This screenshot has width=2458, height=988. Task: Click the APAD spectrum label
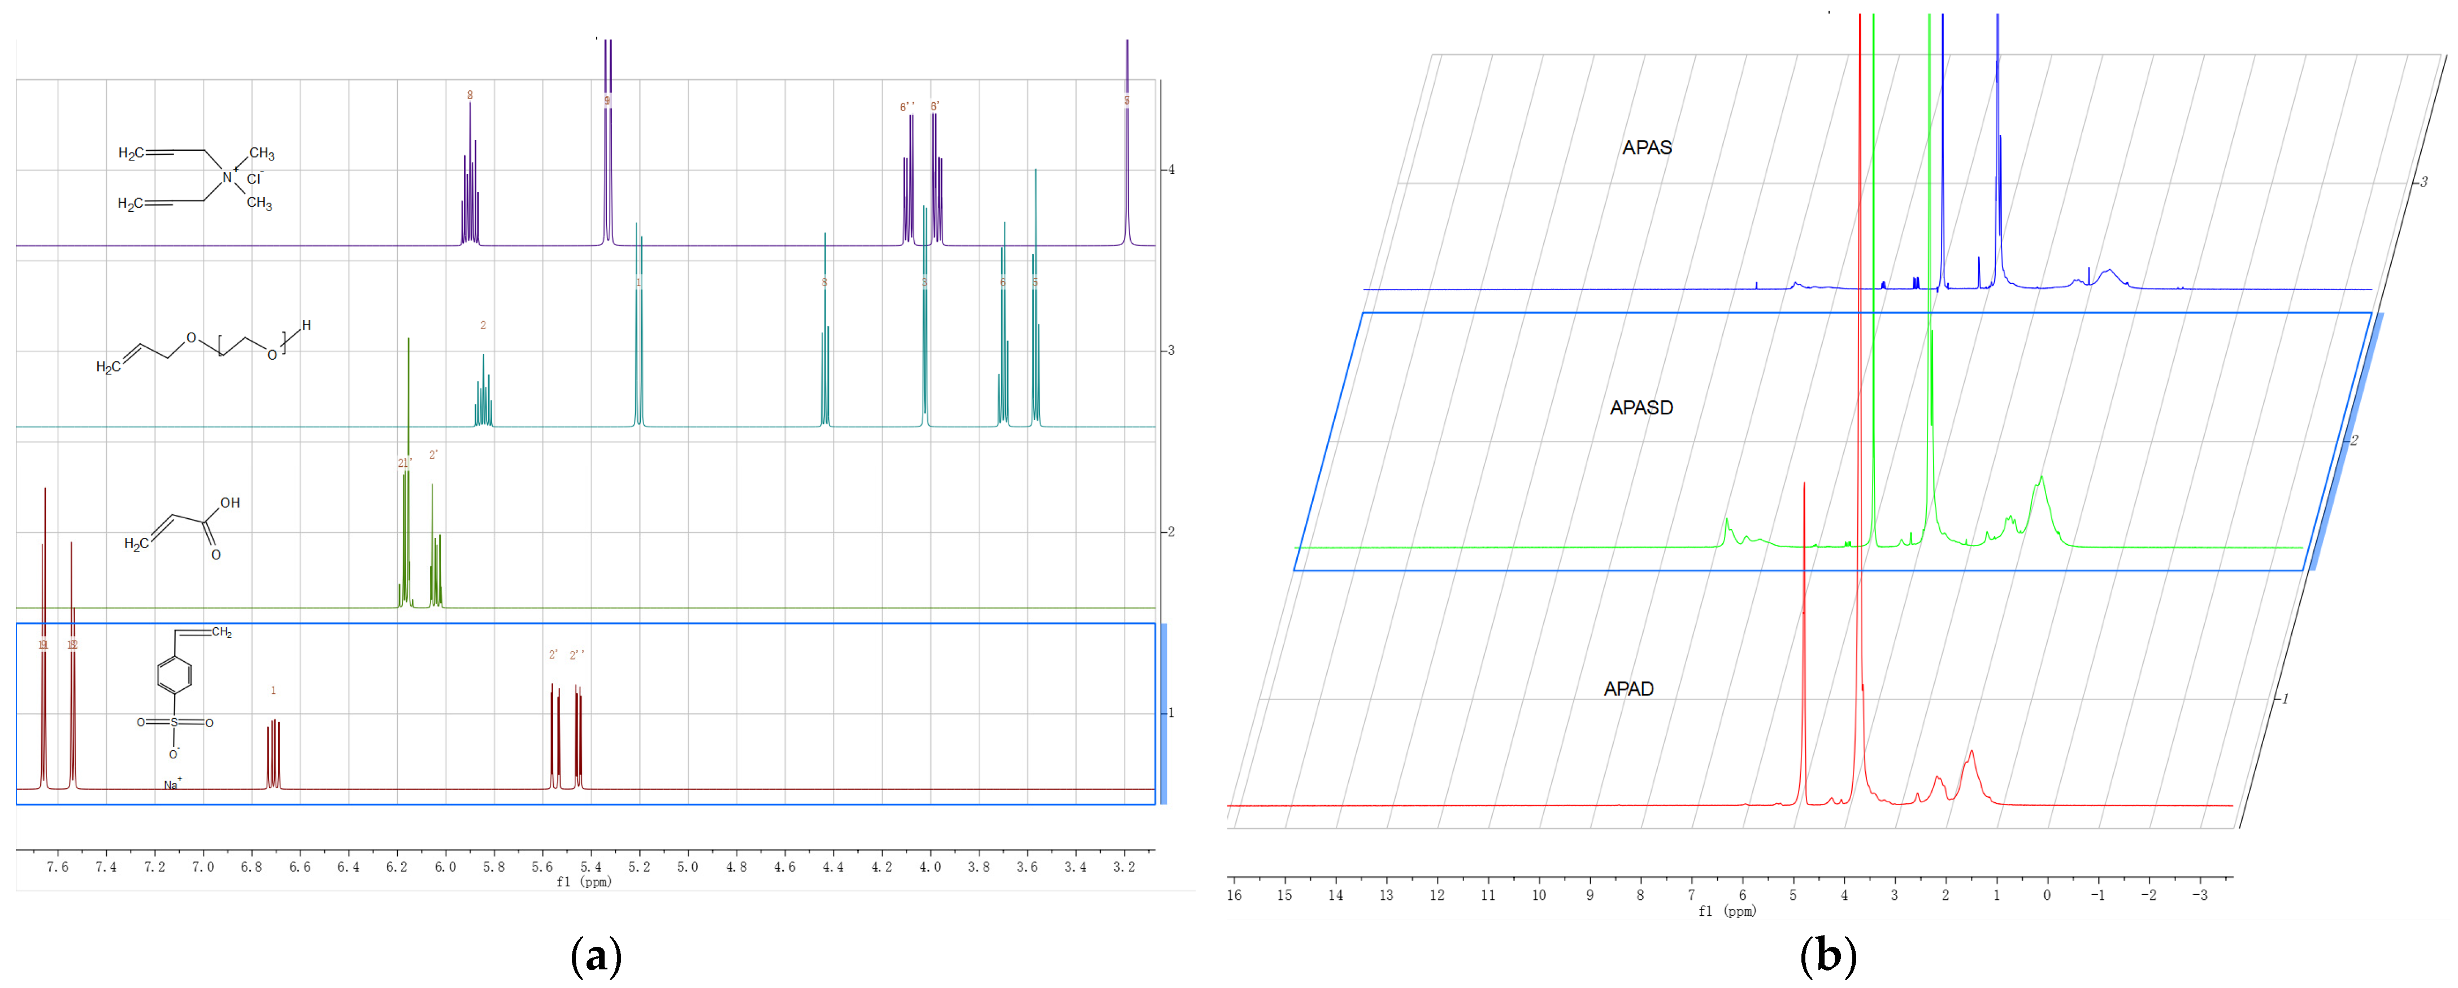tap(1629, 689)
